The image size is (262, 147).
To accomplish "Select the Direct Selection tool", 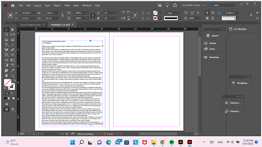I will click(x=13, y=30).
